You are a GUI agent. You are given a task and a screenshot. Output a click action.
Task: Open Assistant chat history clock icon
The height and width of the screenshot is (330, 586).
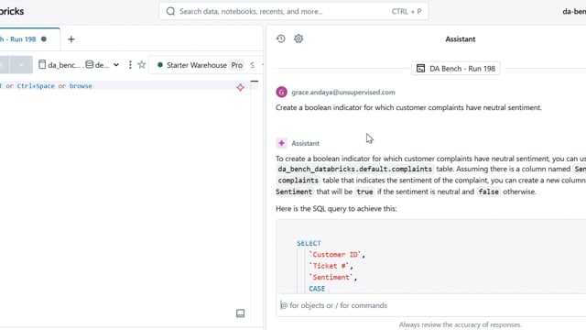click(281, 38)
